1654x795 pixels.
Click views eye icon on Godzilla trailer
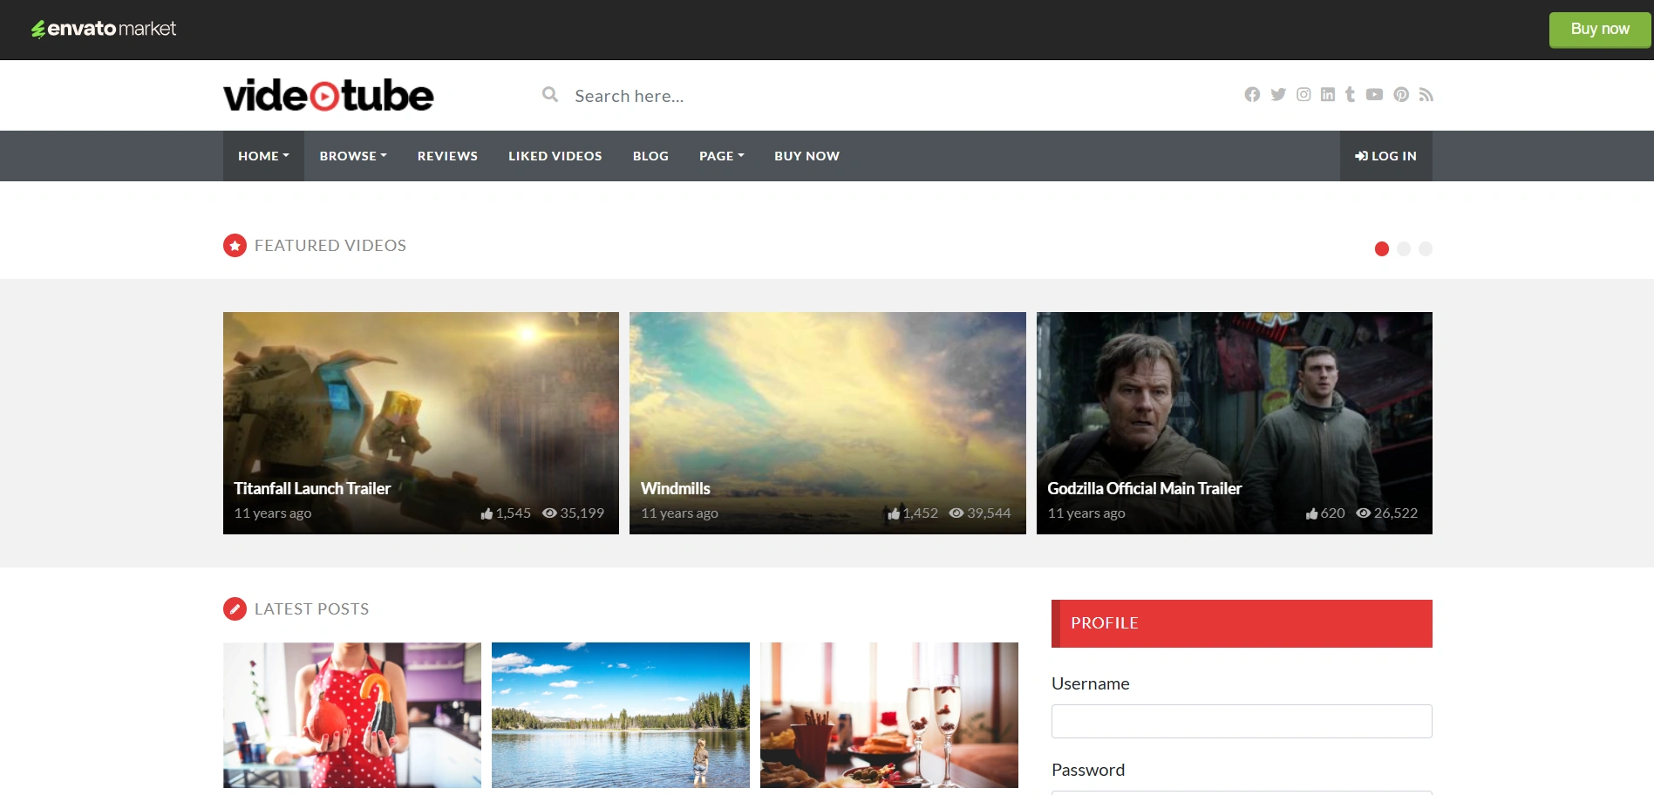click(1364, 513)
